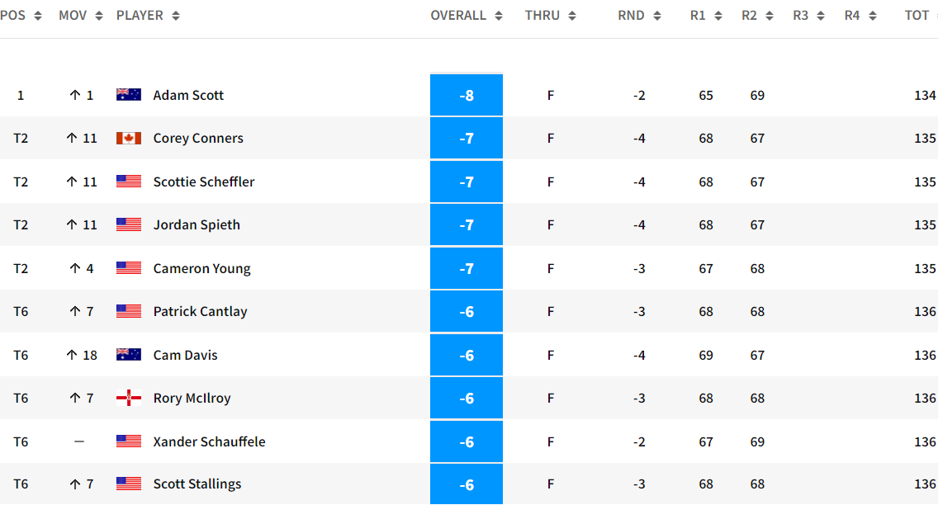The width and height of the screenshot is (938, 505).
Task: Click Xander Schauffele's US flag icon
Action: point(129,441)
